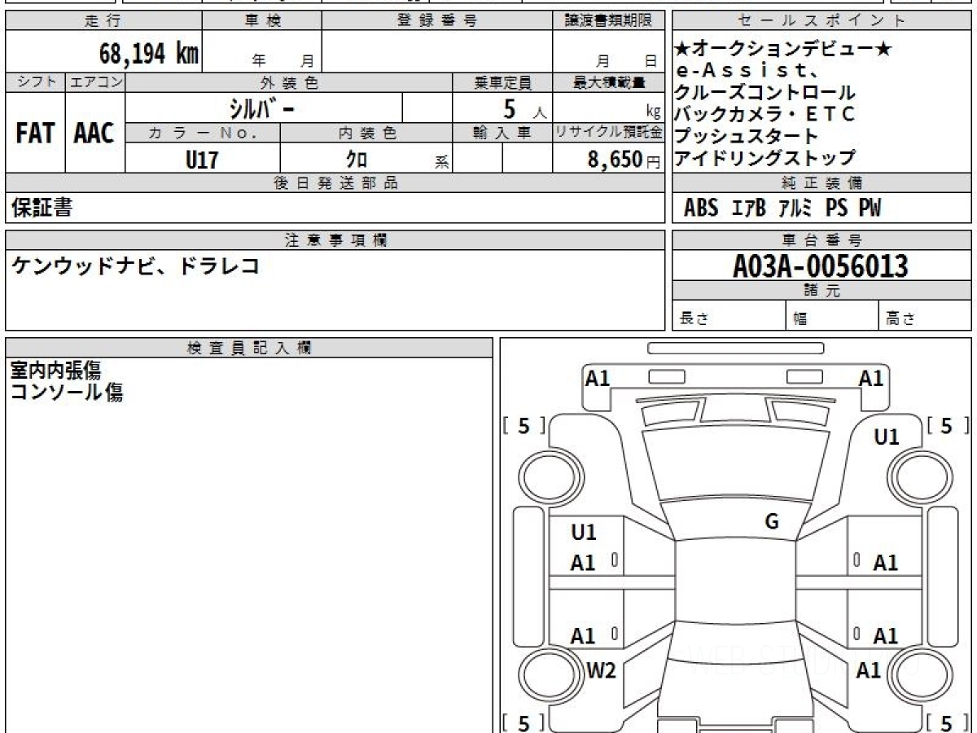Click the 注意事項欄 header
Screen dimensions: 977x733
335,240
